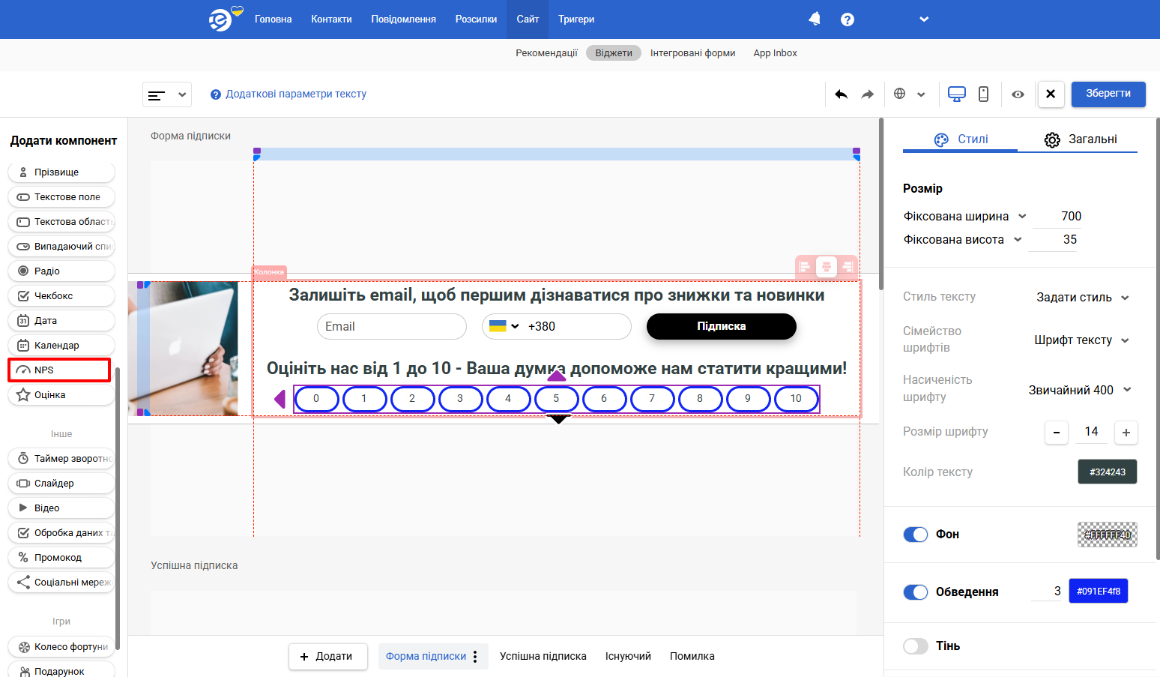Switch to mobile preview mode
Viewport: 1160px width, 677px height.
[x=984, y=94]
